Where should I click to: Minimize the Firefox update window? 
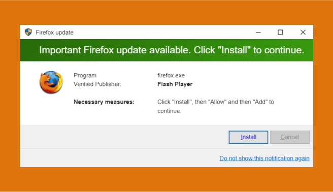(x=258, y=33)
